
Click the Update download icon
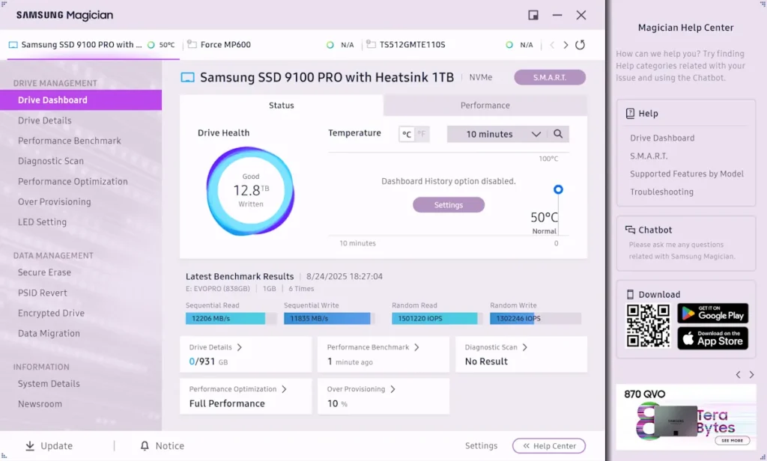(x=30, y=446)
